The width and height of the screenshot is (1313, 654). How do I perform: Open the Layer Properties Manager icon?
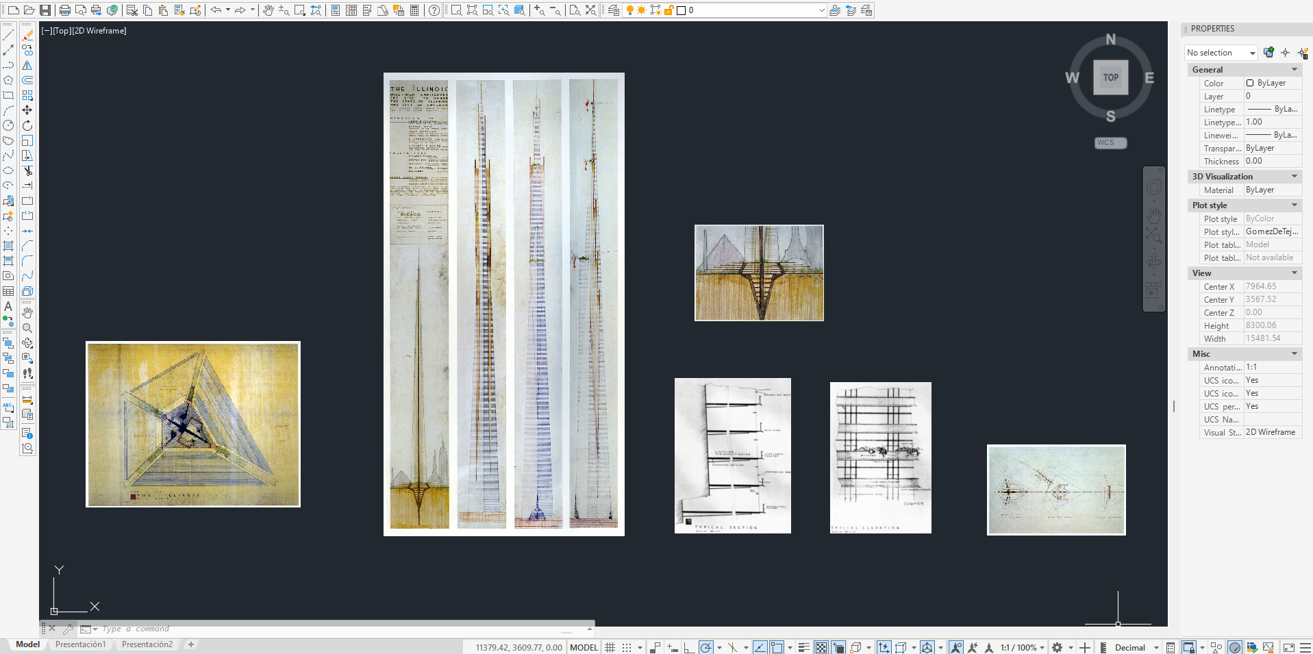click(x=614, y=10)
